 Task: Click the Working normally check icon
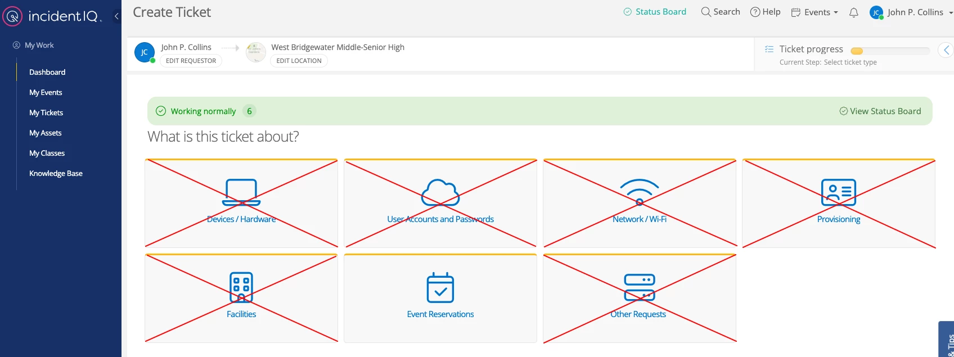[161, 111]
